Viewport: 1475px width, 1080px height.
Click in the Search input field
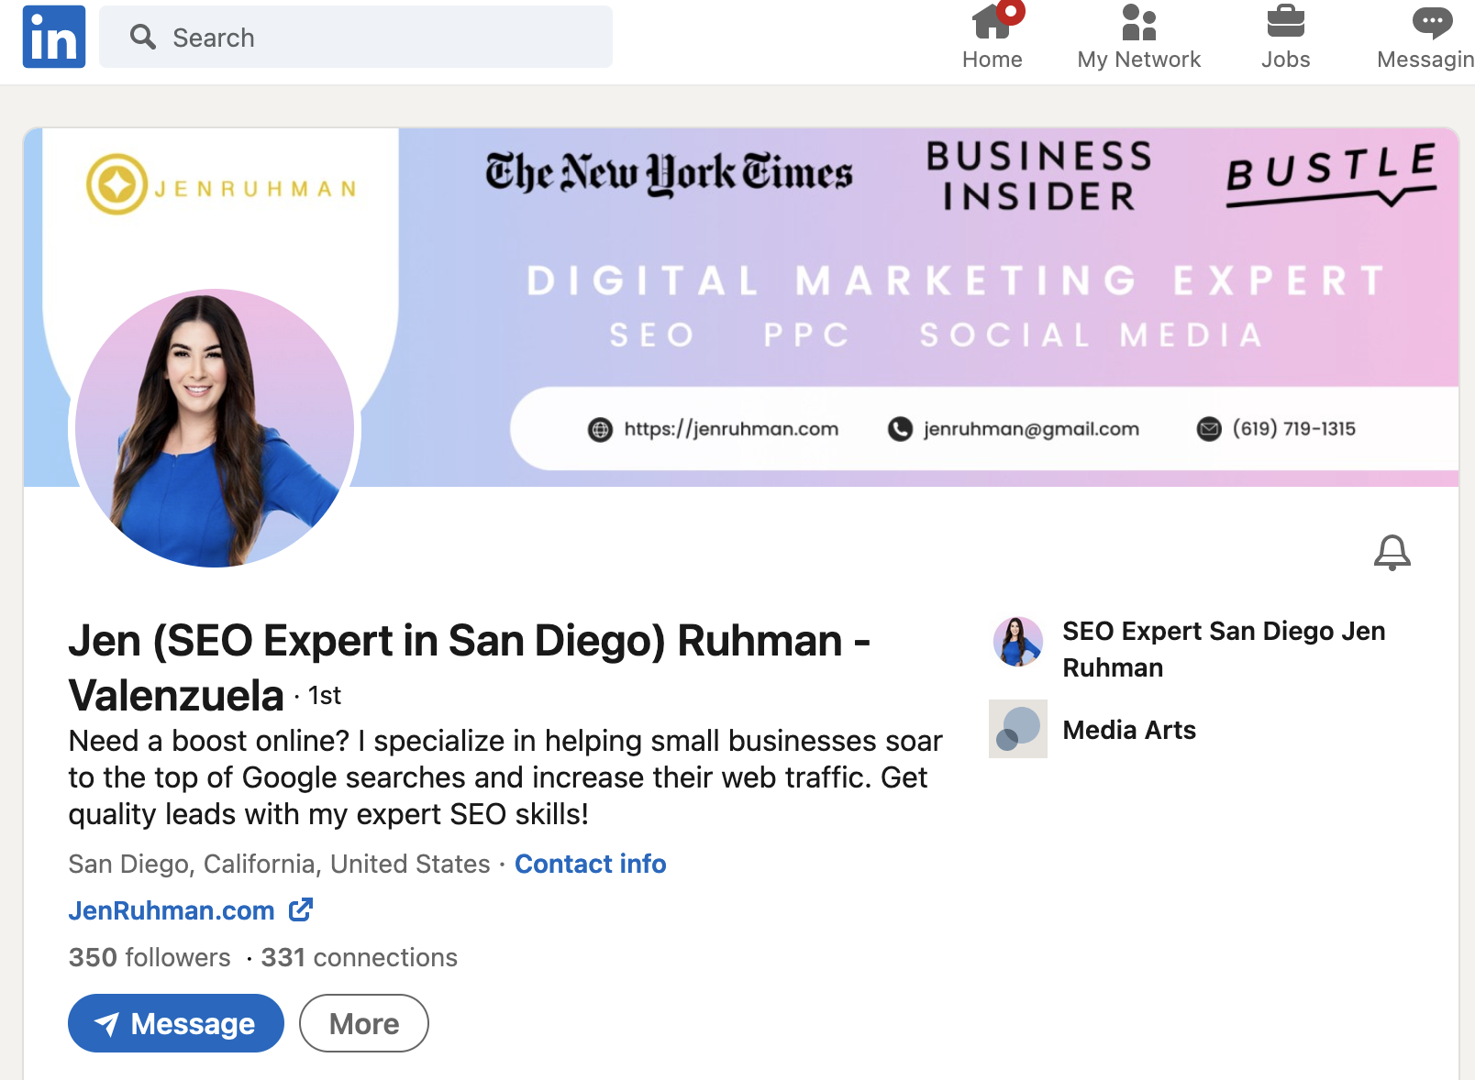(x=356, y=37)
